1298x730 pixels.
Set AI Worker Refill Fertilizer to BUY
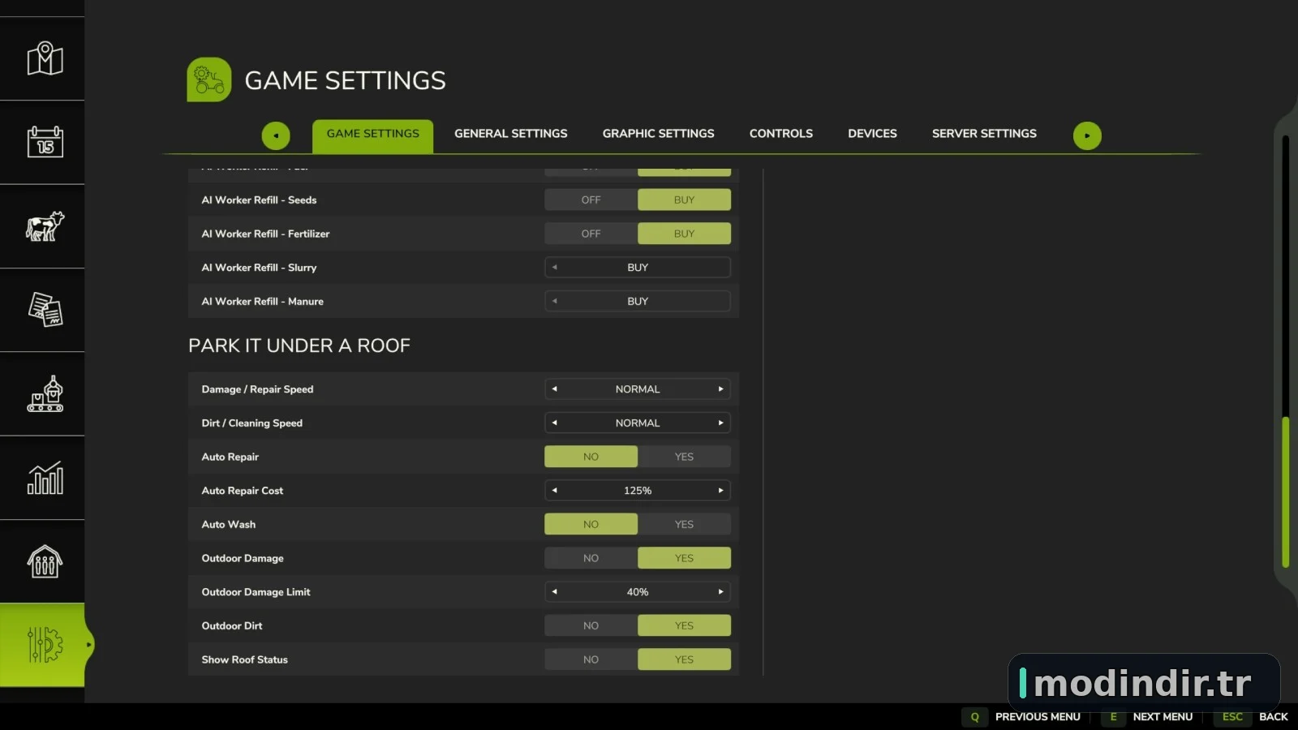point(684,234)
